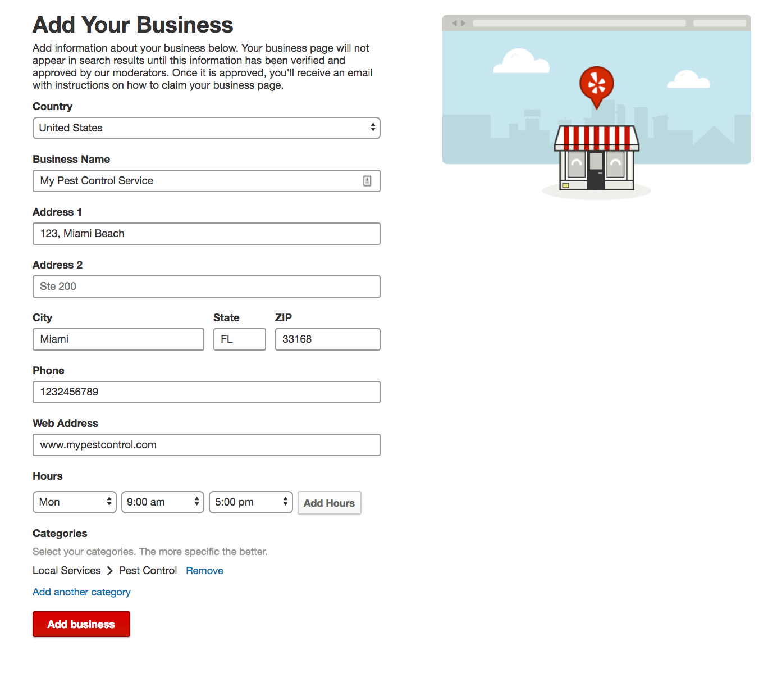The height and width of the screenshot is (673, 768).
Task: Click the Hours section label
Action: pos(48,476)
